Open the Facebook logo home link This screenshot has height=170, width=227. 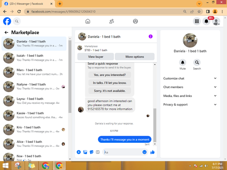[x=7, y=21]
